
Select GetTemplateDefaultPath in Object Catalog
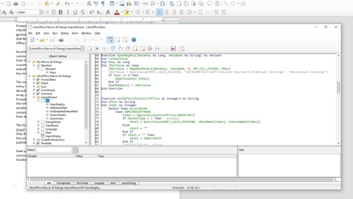[64, 111]
